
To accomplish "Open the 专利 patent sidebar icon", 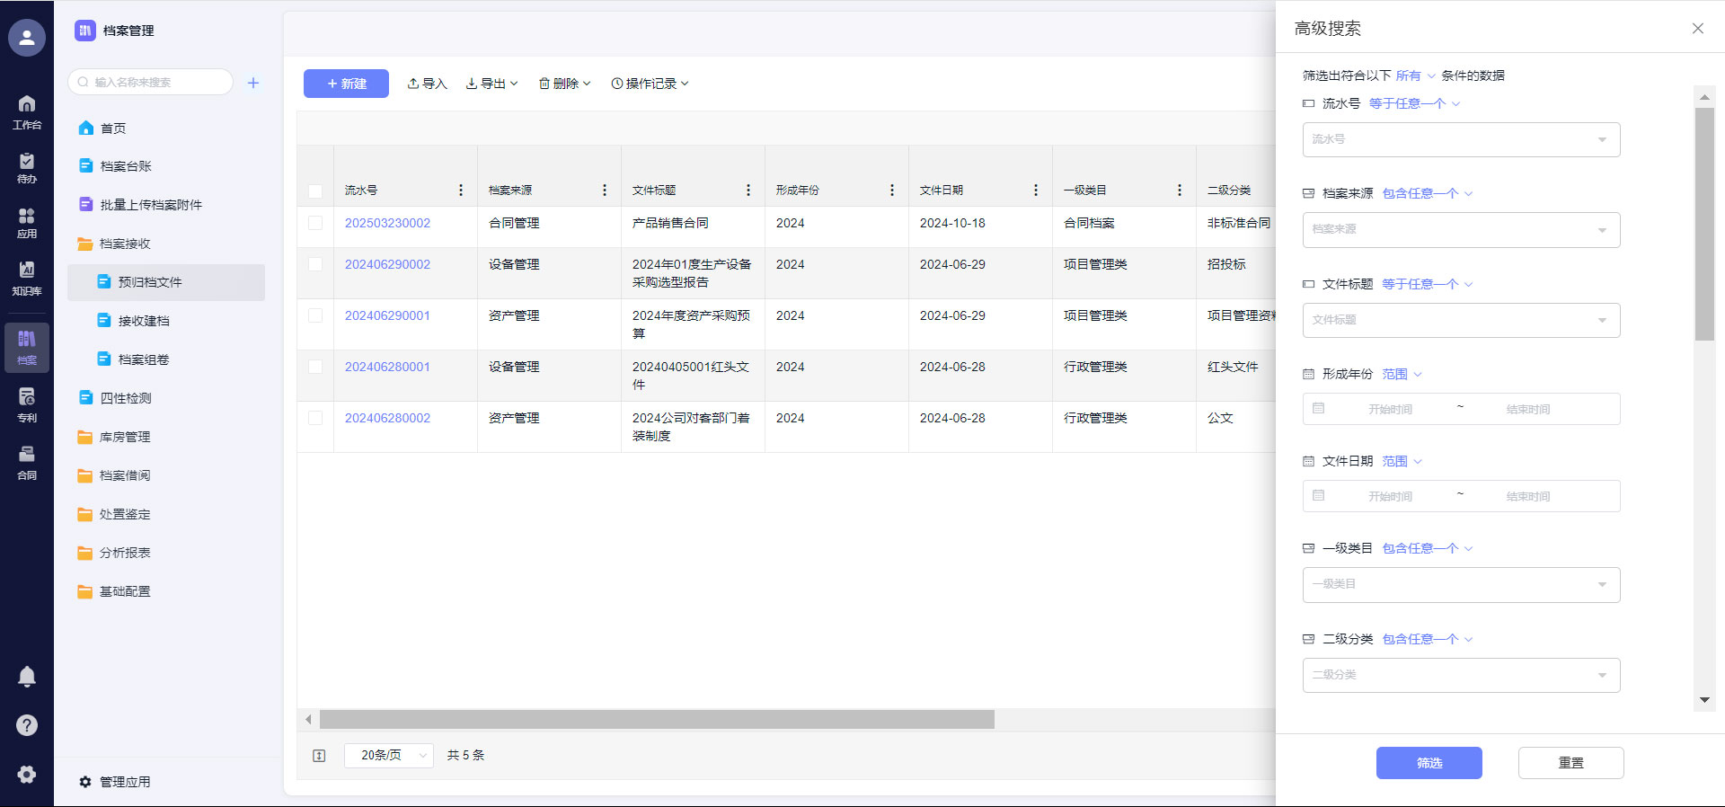I will tap(27, 404).
